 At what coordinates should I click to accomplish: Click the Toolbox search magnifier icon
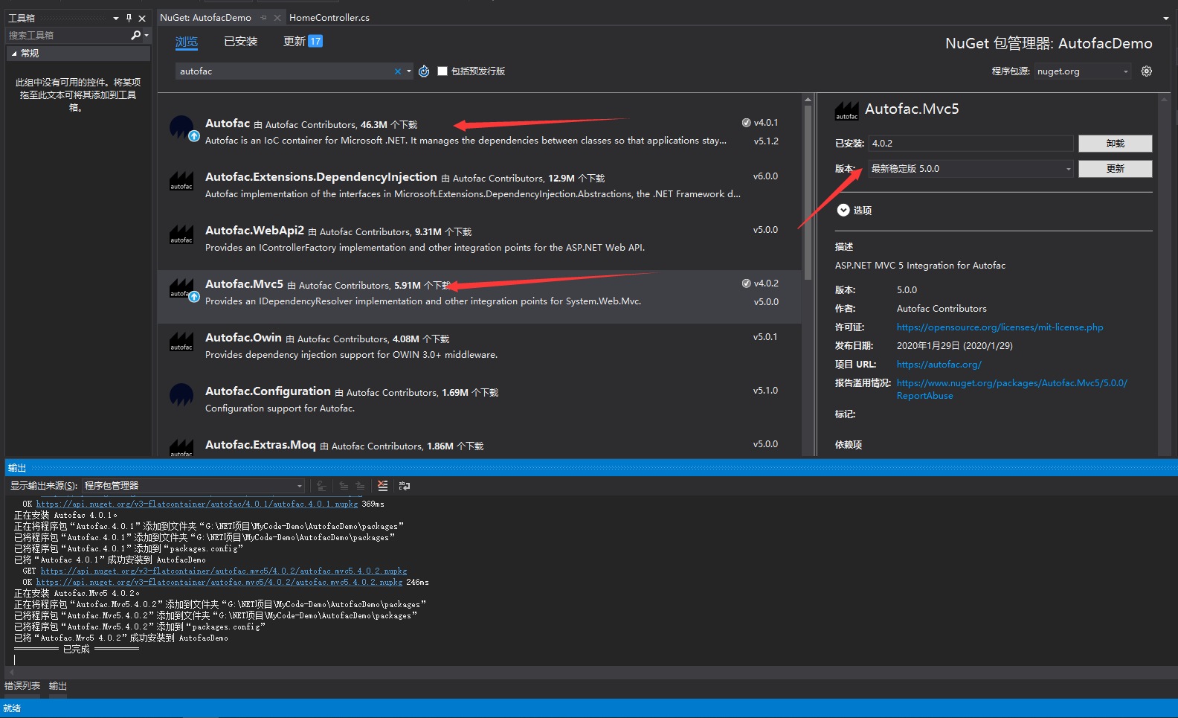(135, 35)
